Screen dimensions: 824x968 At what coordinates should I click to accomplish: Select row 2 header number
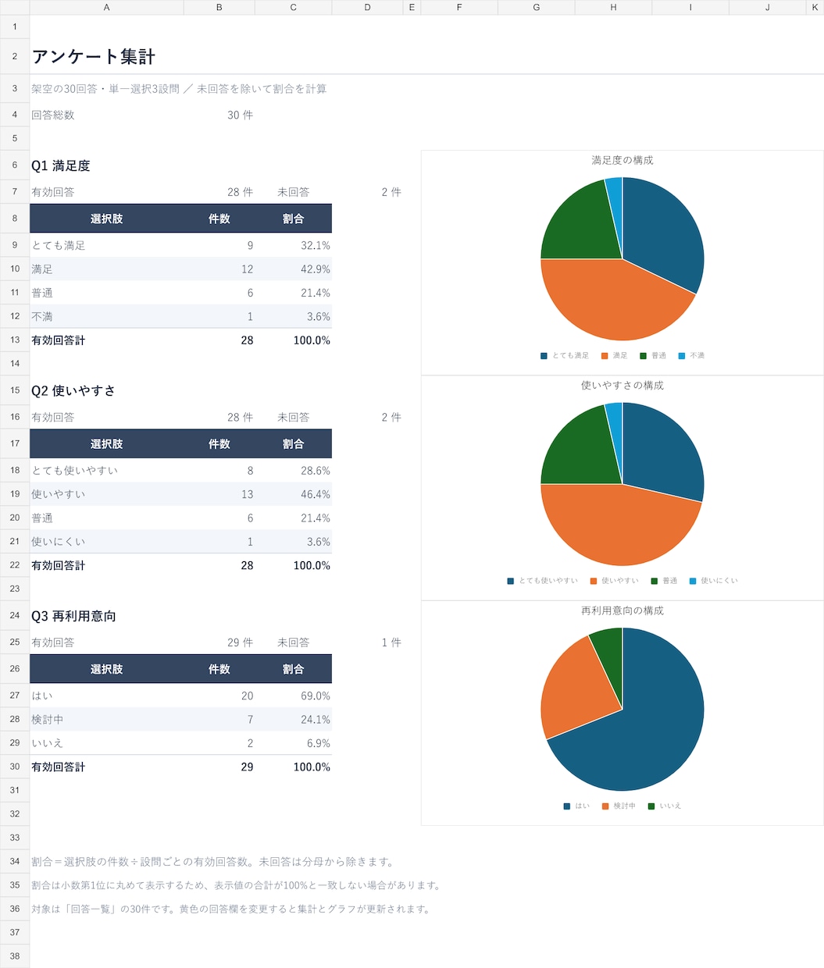[x=15, y=56]
